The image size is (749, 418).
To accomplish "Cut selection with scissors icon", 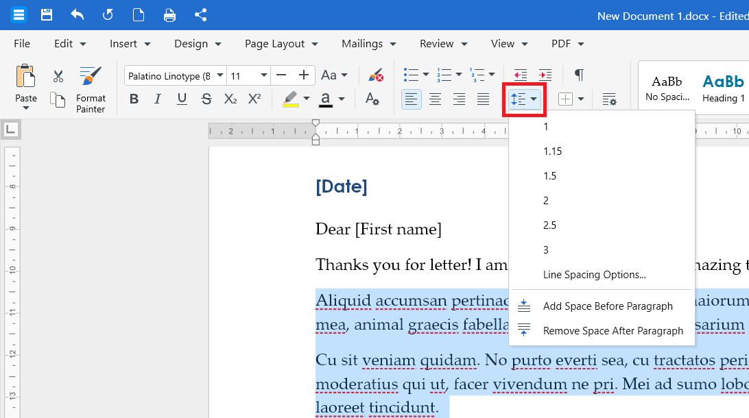I will (58, 76).
